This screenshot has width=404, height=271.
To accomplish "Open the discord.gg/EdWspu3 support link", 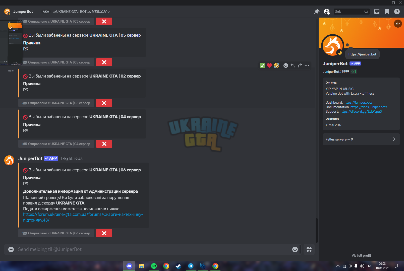I will tap(361, 111).
